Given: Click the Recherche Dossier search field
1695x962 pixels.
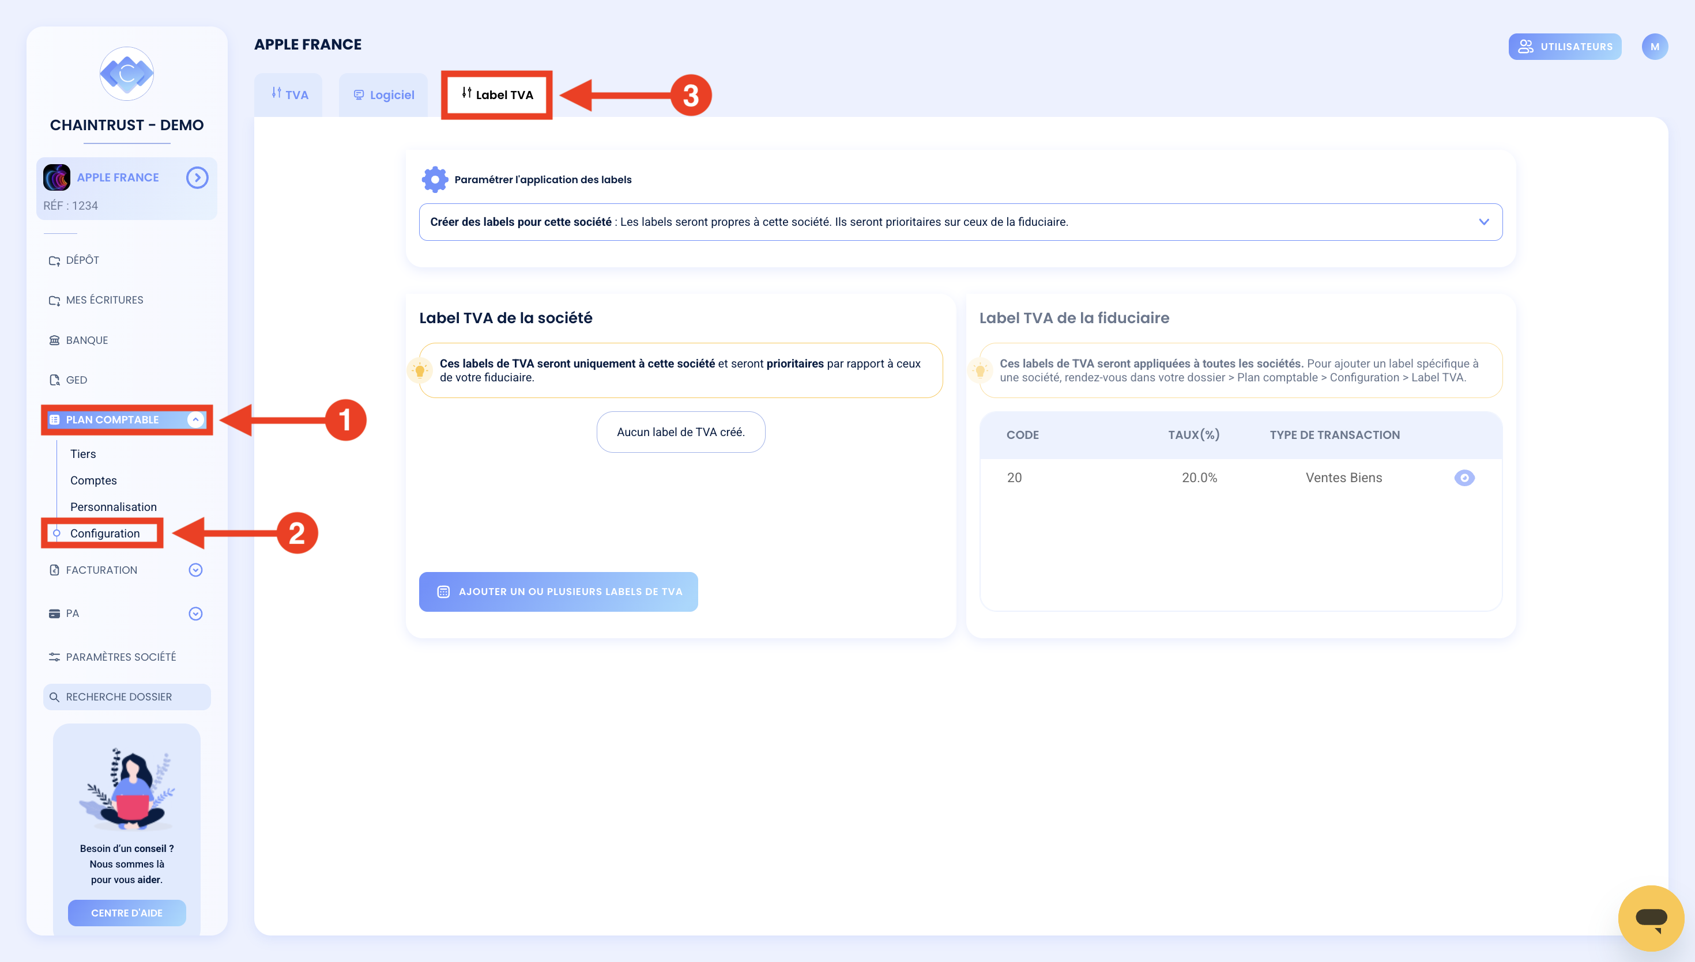Looking at the screenshot, I should point(126,697).
